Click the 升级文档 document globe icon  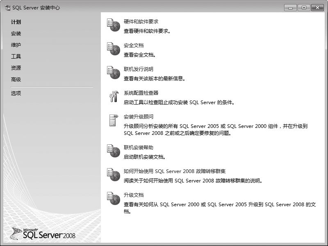114,199
